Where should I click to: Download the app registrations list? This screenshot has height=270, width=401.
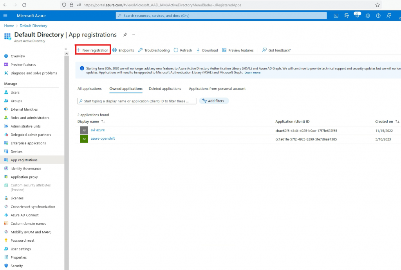[207, 50]
